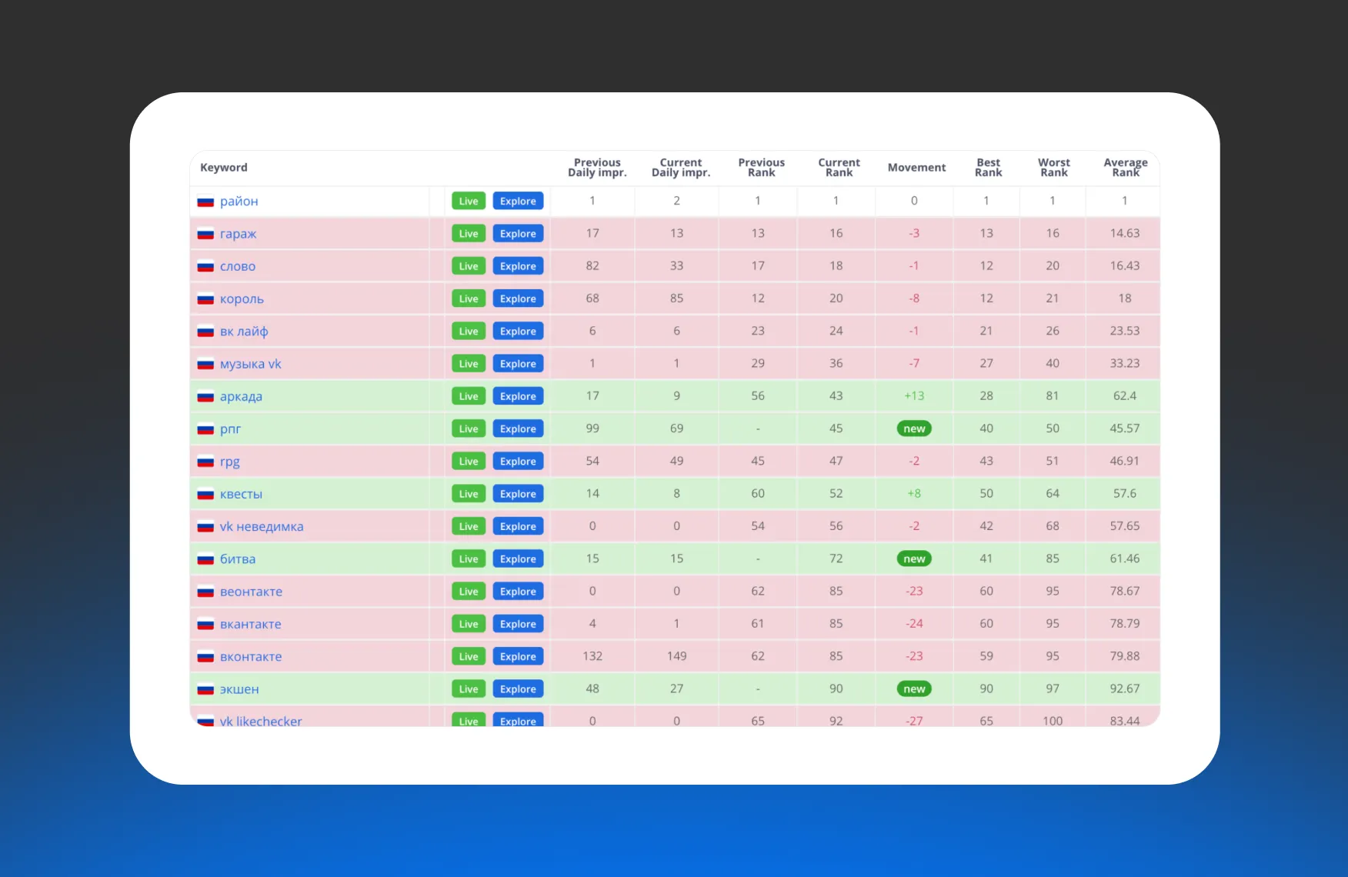This screenshot has height=877, width=1348.
Task: Click the Russian flag next to район
Action: 205,202
